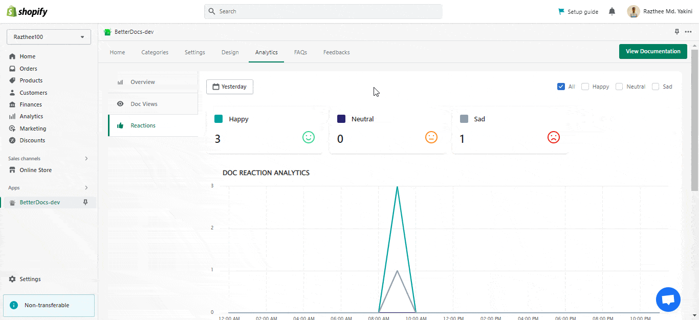The height and width of the screenshot is (320, 699).
Task: Unpin BetterDocs-dev with the sidebar pin icon
Action: click(85, 202)
